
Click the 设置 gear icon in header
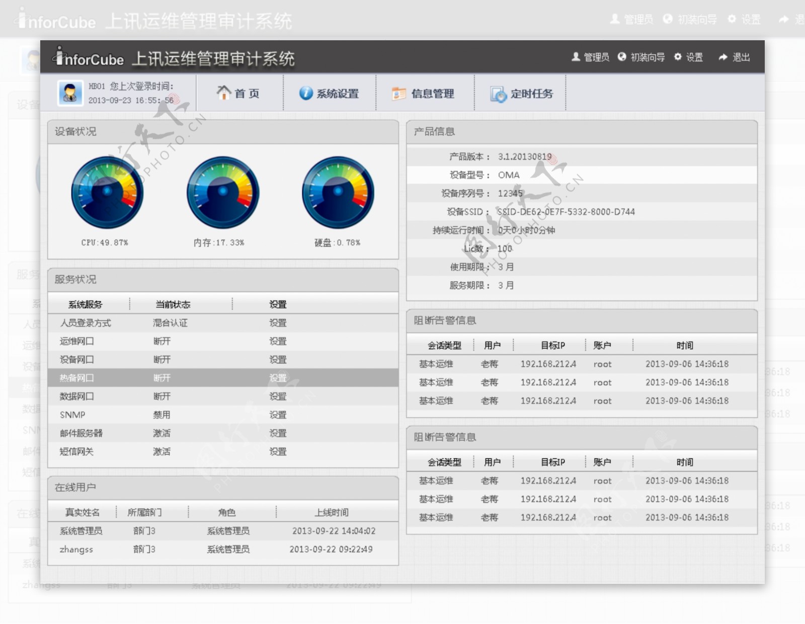pos(678,57)
